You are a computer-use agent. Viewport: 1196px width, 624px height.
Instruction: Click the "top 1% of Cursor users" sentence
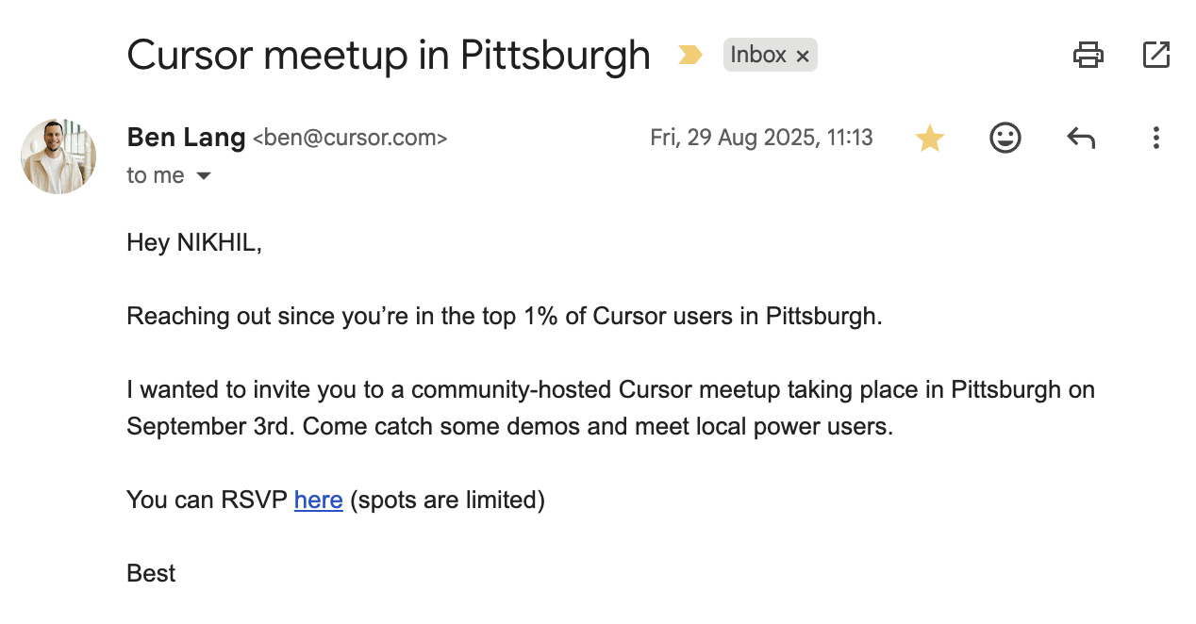504,316
